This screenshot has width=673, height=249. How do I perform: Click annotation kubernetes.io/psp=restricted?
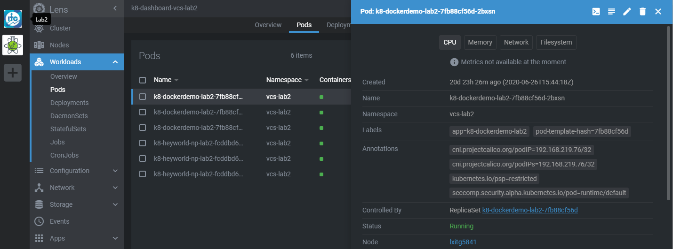(495, 179)
